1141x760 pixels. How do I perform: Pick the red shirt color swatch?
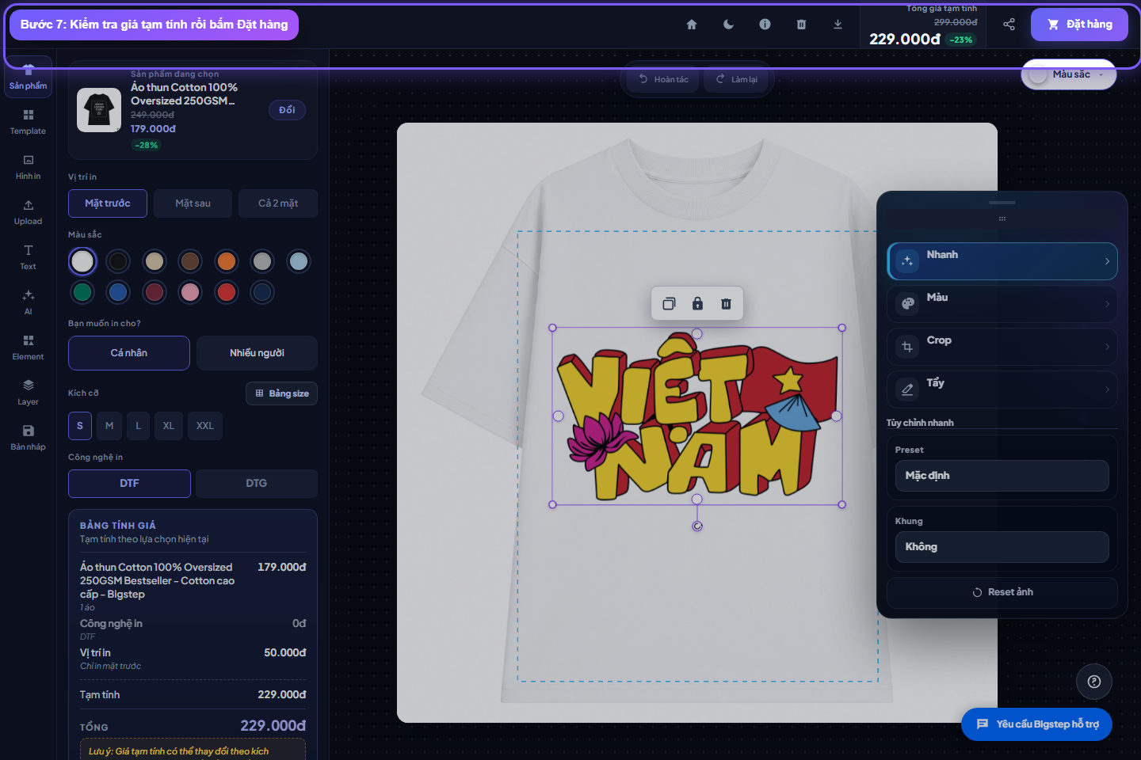pyautogui.click(x=227, y=292)
